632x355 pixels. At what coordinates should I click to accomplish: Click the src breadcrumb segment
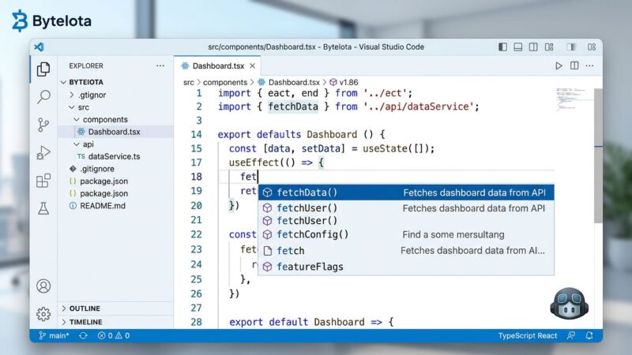[189, 82]
